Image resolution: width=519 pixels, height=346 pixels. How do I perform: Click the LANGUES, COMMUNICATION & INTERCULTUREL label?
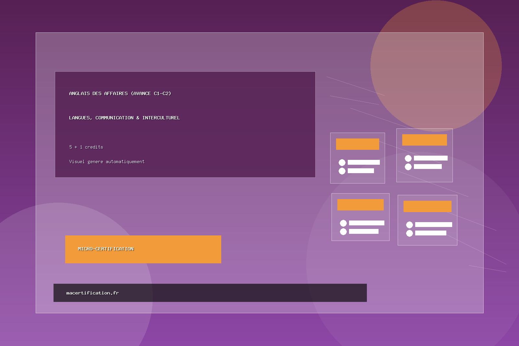[124, 118]
